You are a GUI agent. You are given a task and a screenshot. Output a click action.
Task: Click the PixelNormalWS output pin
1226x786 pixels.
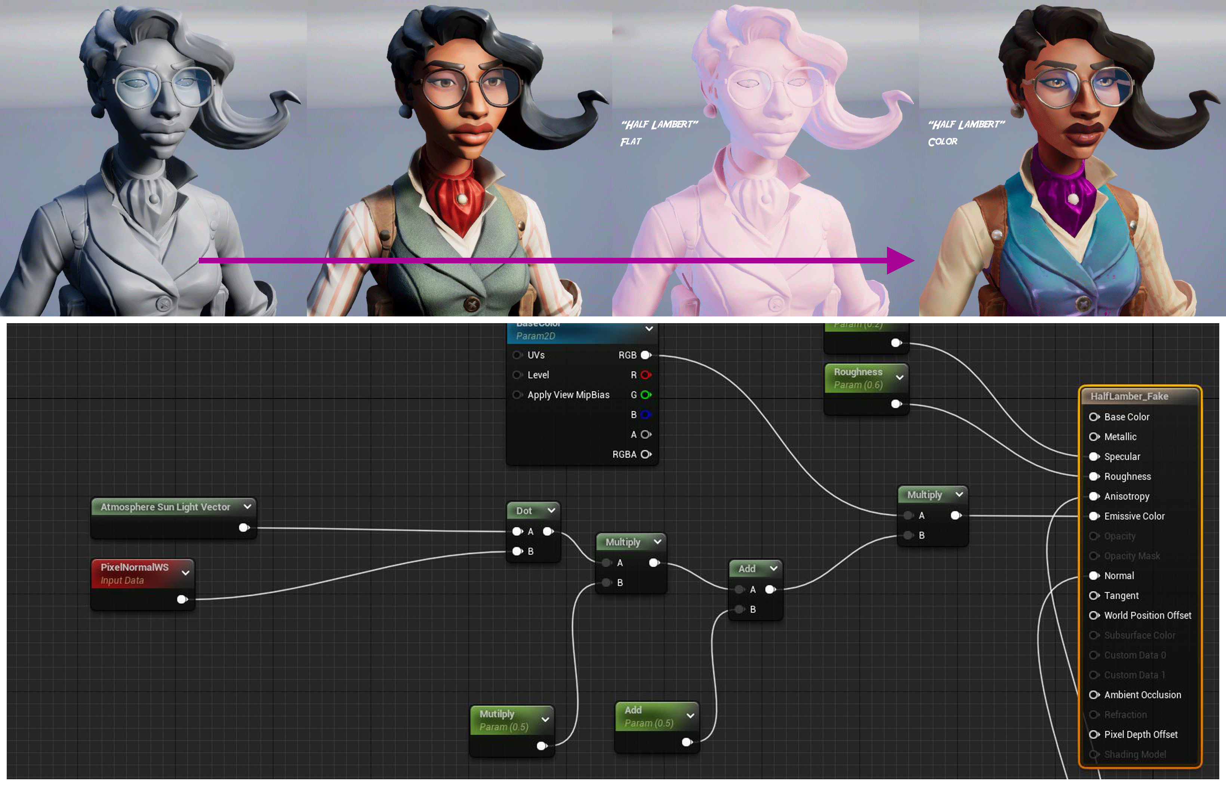pyautogui.click(x=182, y=599)
